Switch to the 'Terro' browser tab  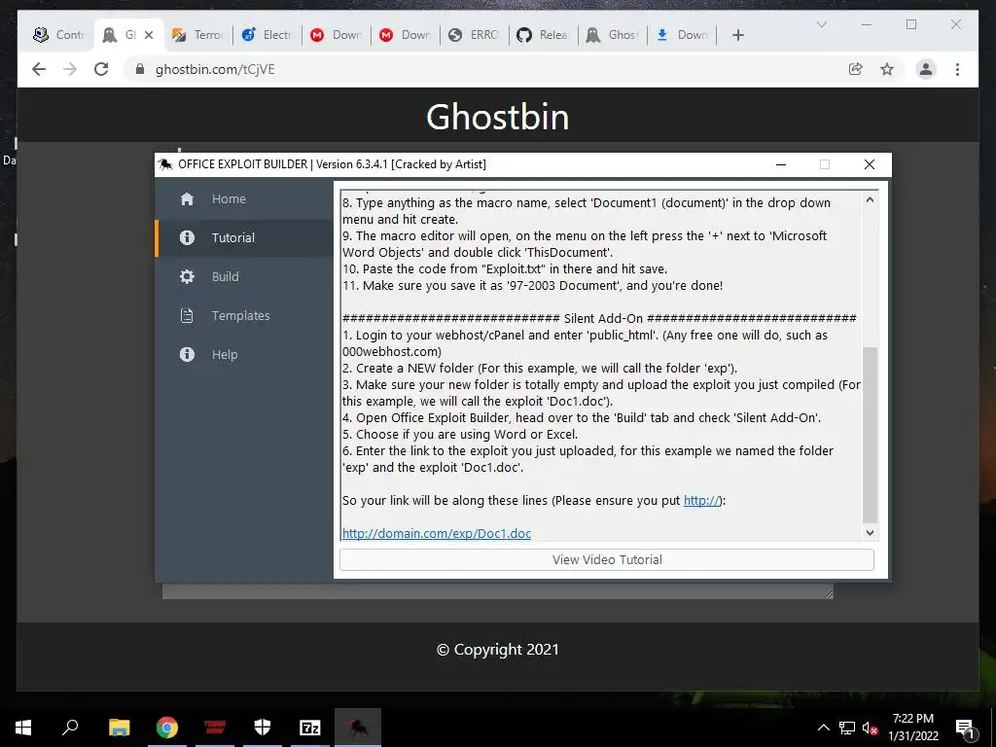click(197, 35)
